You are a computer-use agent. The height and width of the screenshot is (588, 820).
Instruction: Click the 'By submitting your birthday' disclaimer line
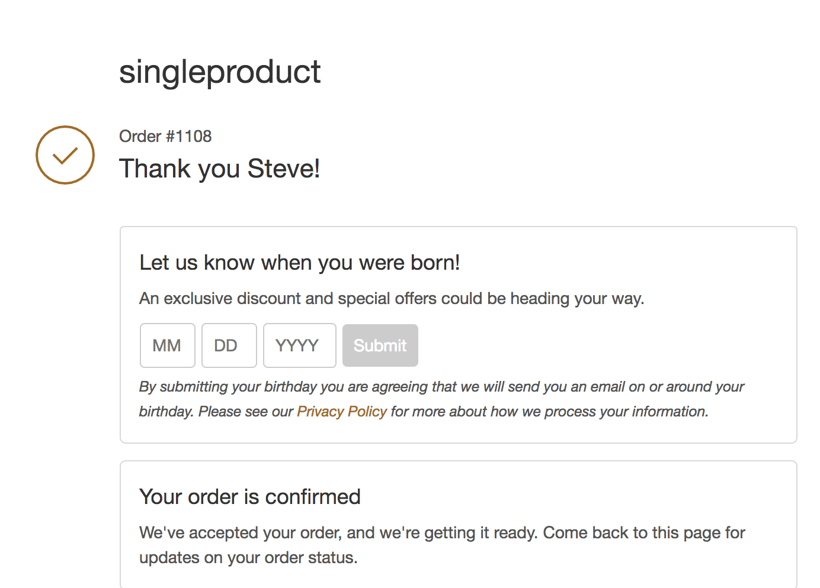tap(441, 387)
